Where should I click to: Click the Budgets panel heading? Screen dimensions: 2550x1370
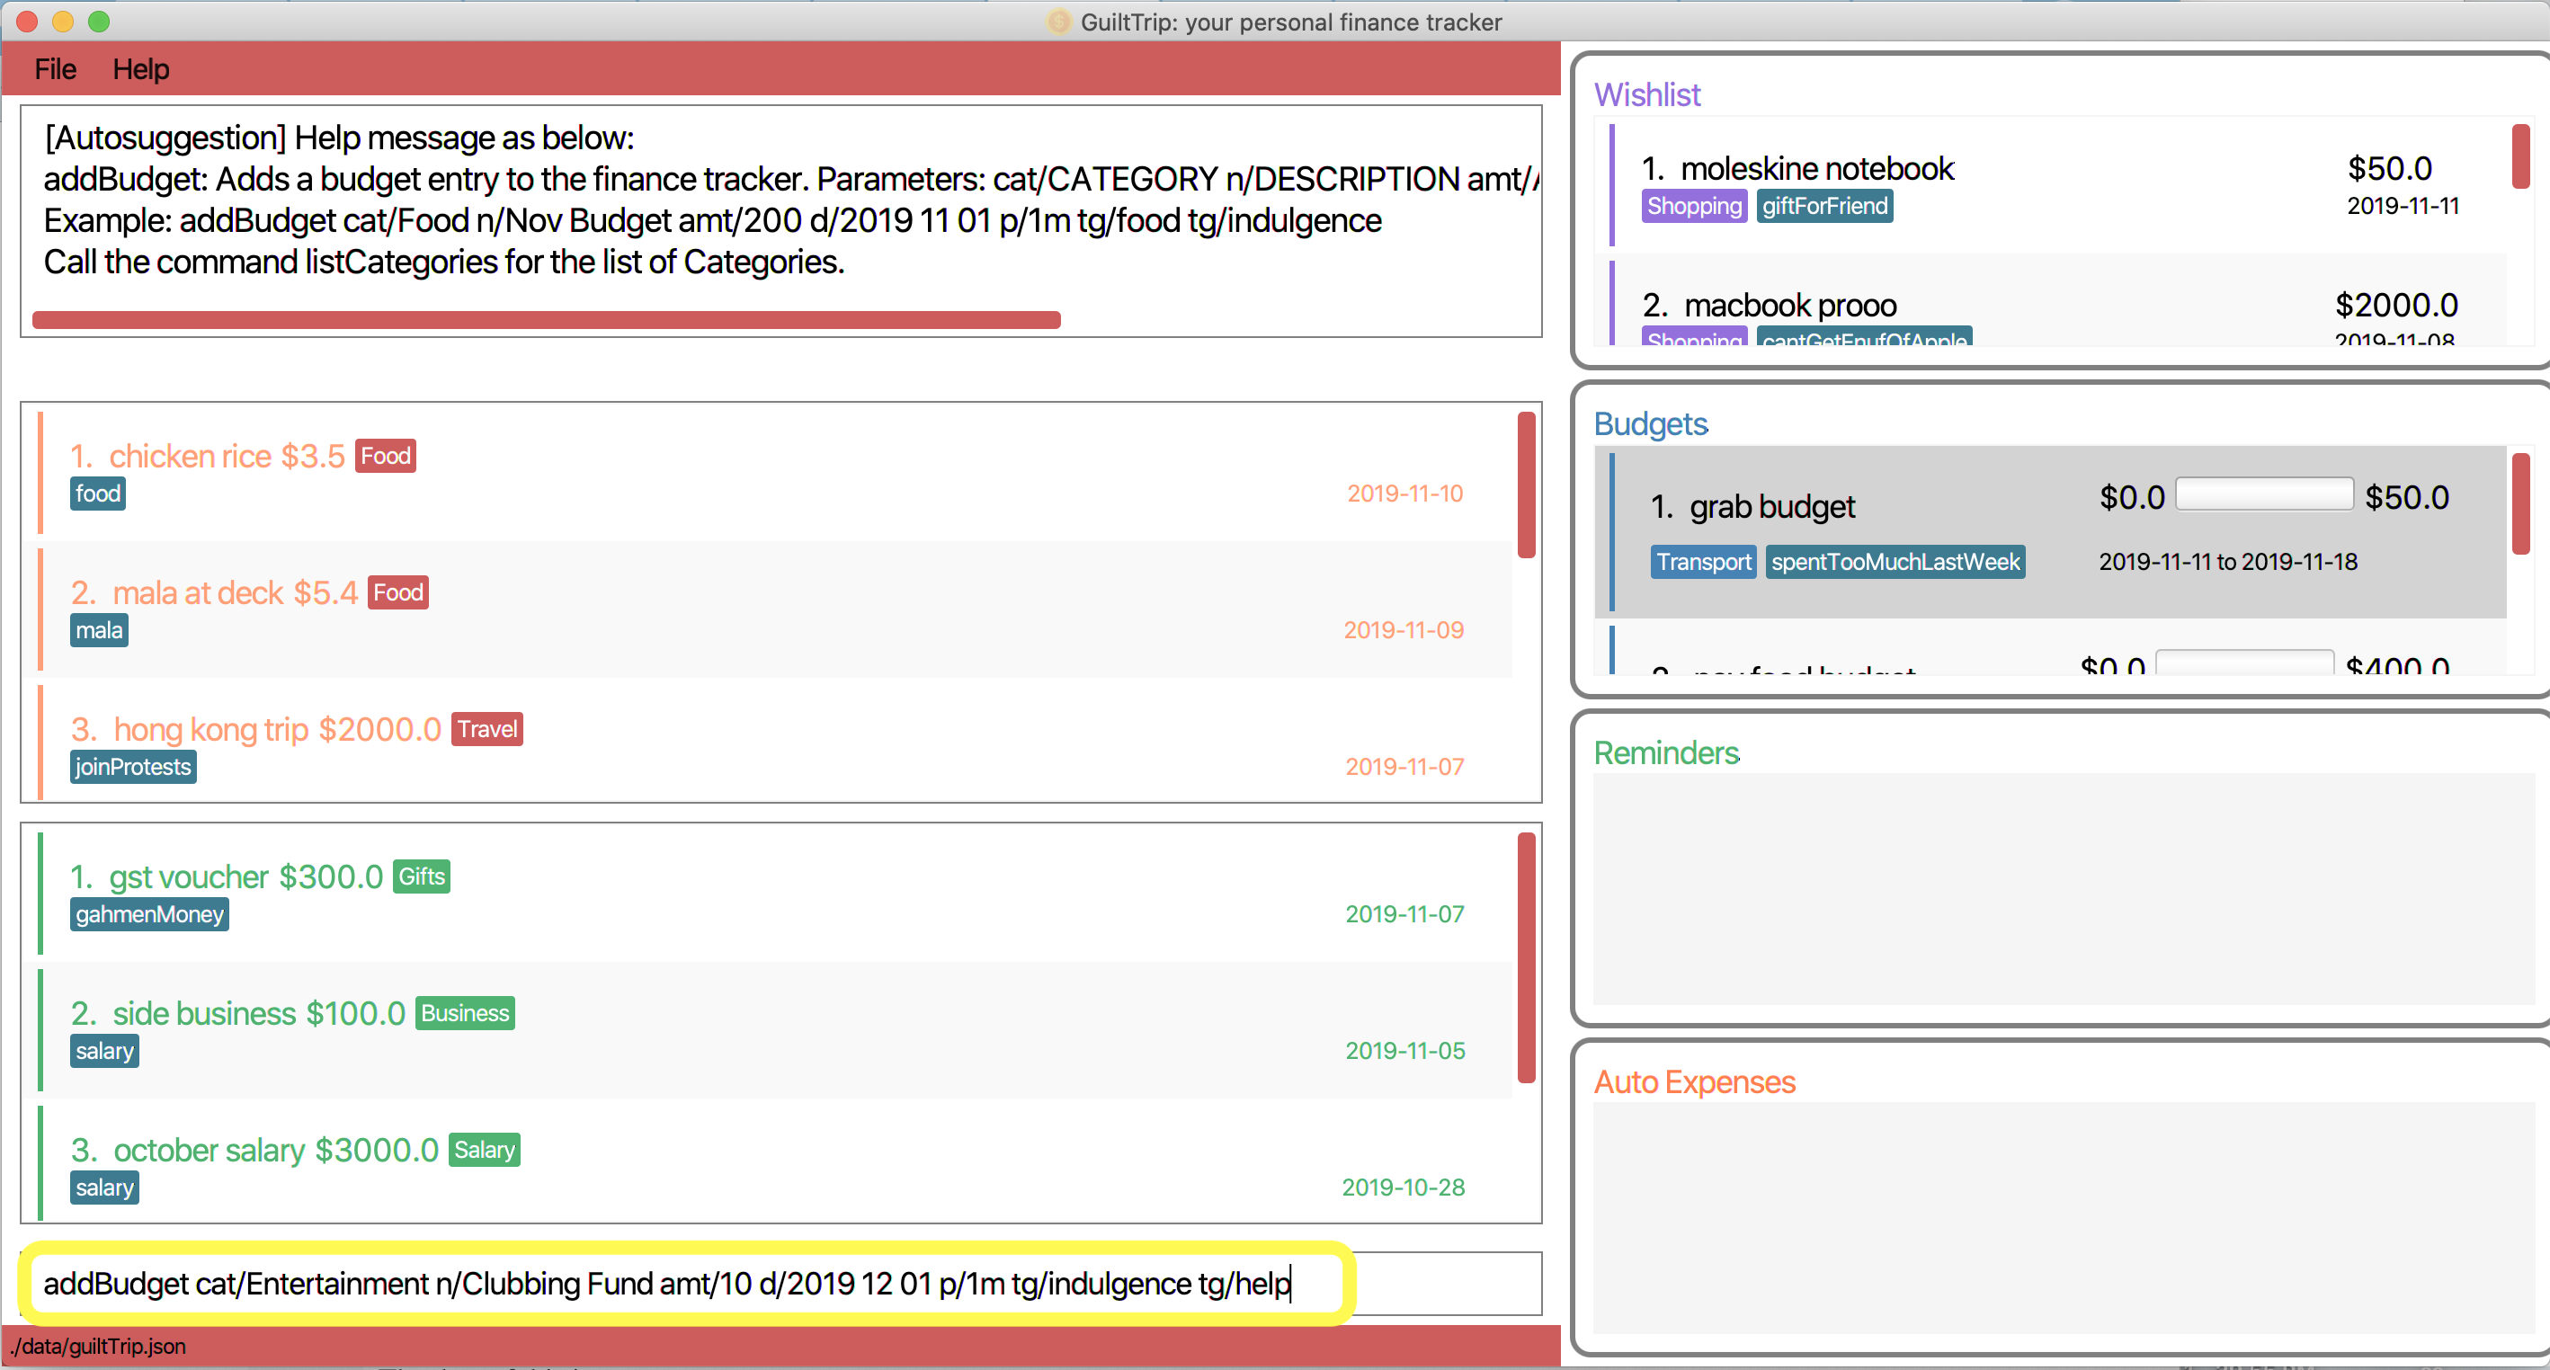[x=1650, y=423]
